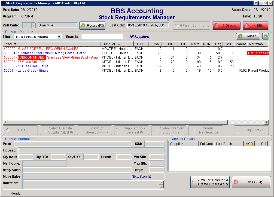Click the narration scroll down arrow
The width and height of the screenshot is (274, 197).
162,186
